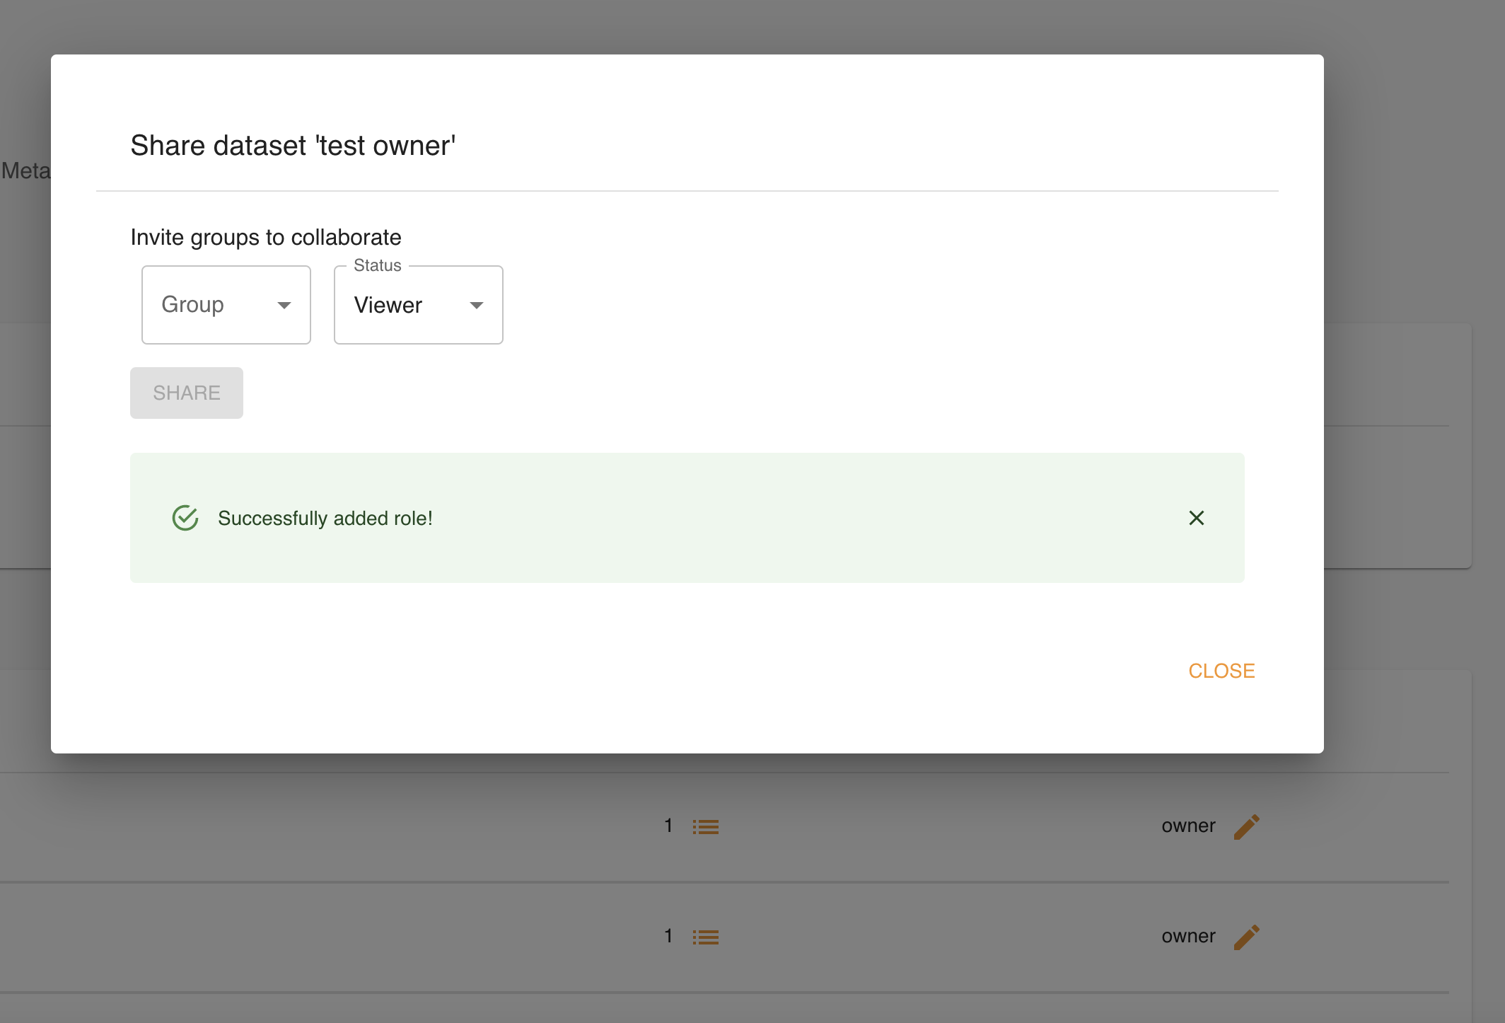Click pencil edit icon in second owner row
Screen dimensions: 1505x1023
(x=1246, y=937)
